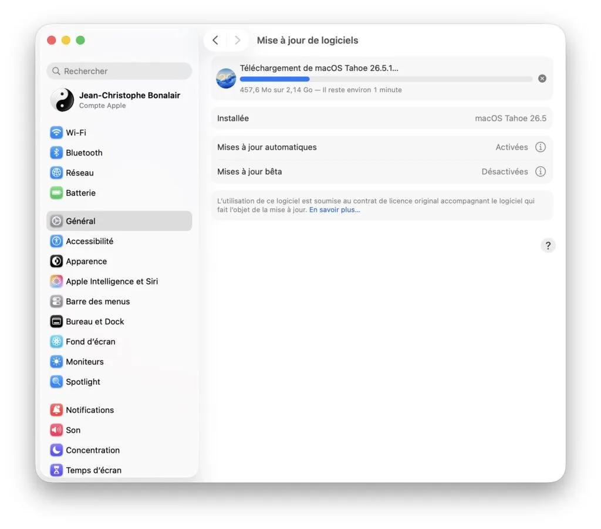Select Concentration in the sidebar
The image size is (601, 529).
click(x=119, y=450)
